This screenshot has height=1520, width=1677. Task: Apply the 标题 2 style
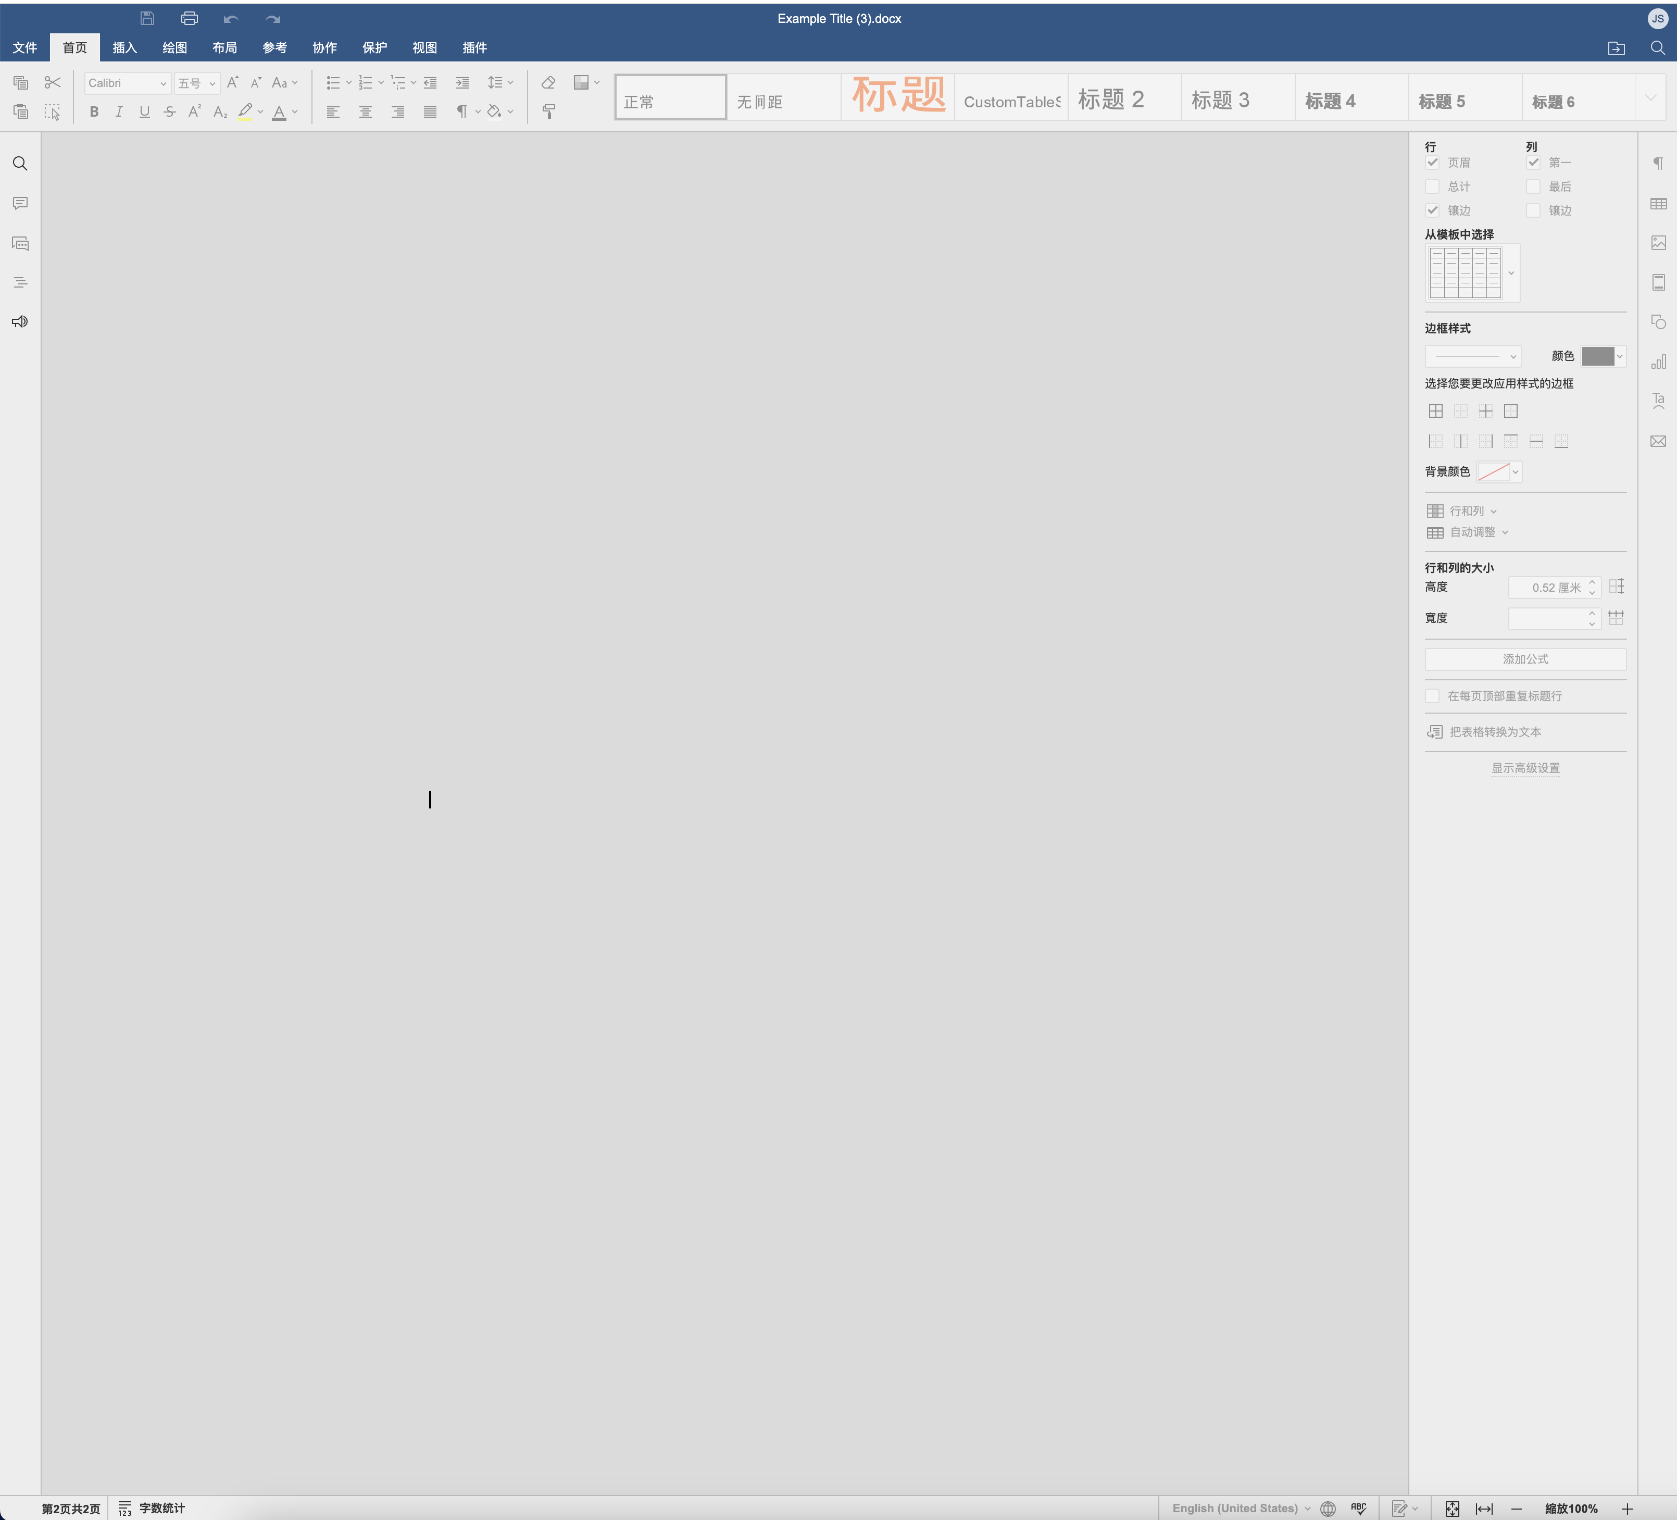pos(1124,97)
